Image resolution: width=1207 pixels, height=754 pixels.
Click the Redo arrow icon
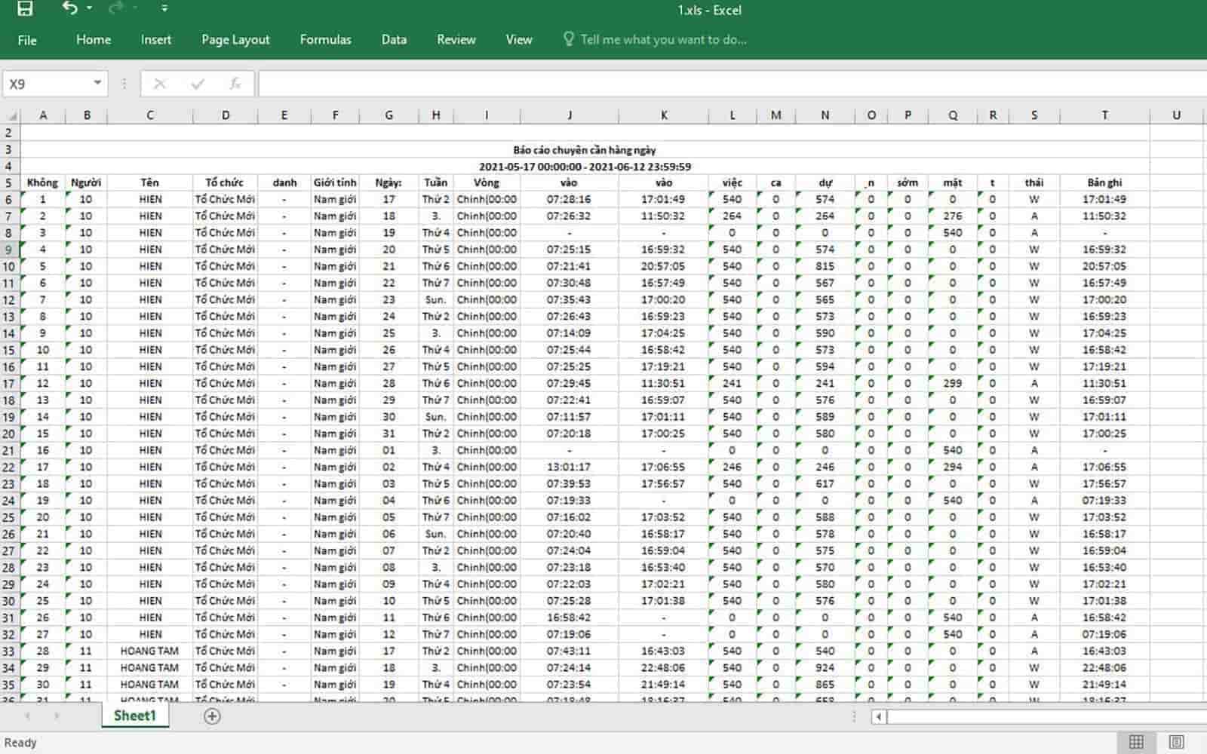(x=115, y=9)
